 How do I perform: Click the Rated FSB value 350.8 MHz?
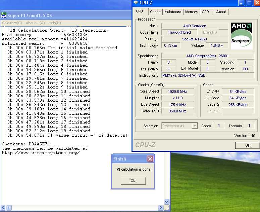coord(177,111)
